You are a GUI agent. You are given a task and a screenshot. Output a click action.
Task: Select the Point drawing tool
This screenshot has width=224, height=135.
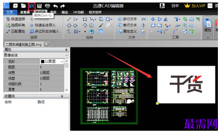click(85, 31)
